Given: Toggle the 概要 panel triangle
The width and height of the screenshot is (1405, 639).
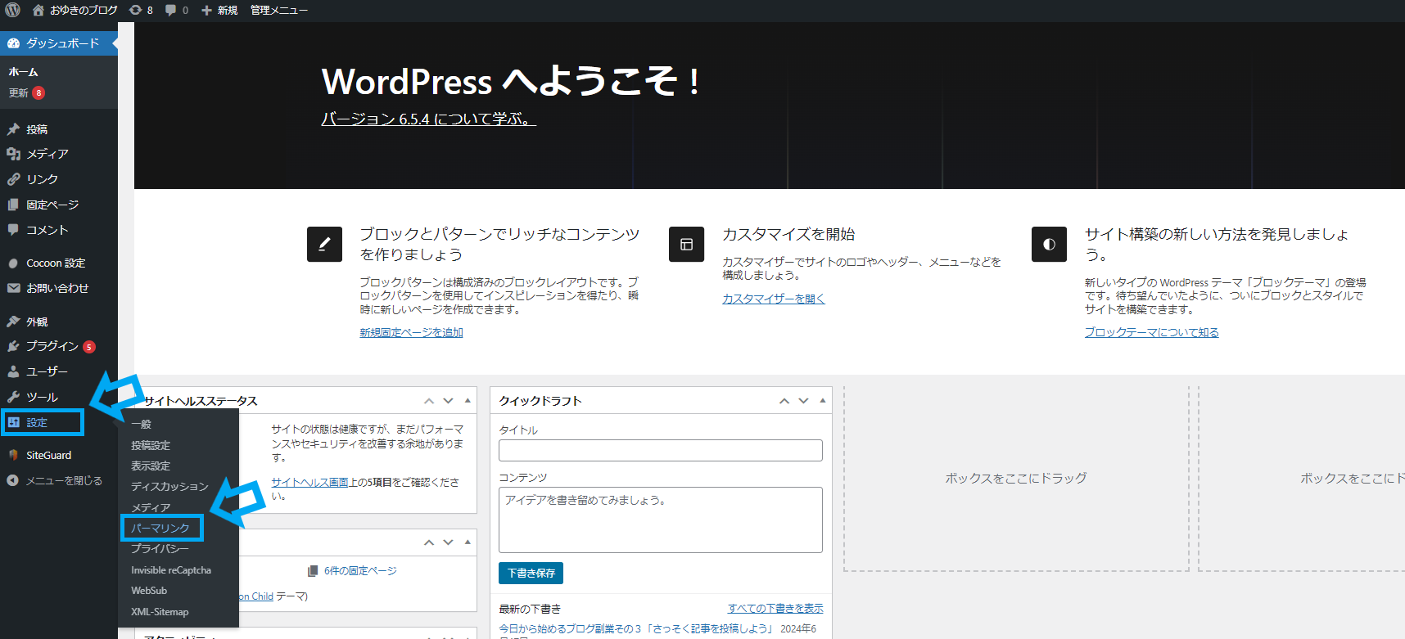Looking at the screenshot, I should (x=468, y=542).
